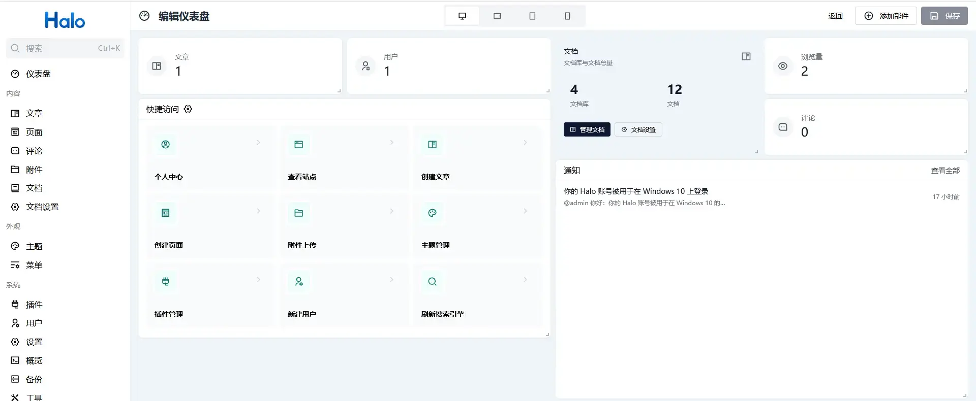
Task: Click the 快捷访问 widget resize handle
Action: [x=547, y=335]
